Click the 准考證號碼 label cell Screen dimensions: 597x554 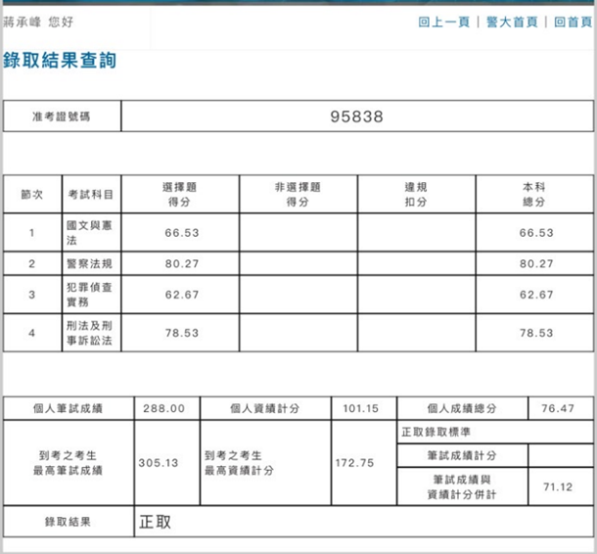click(62, 116)
